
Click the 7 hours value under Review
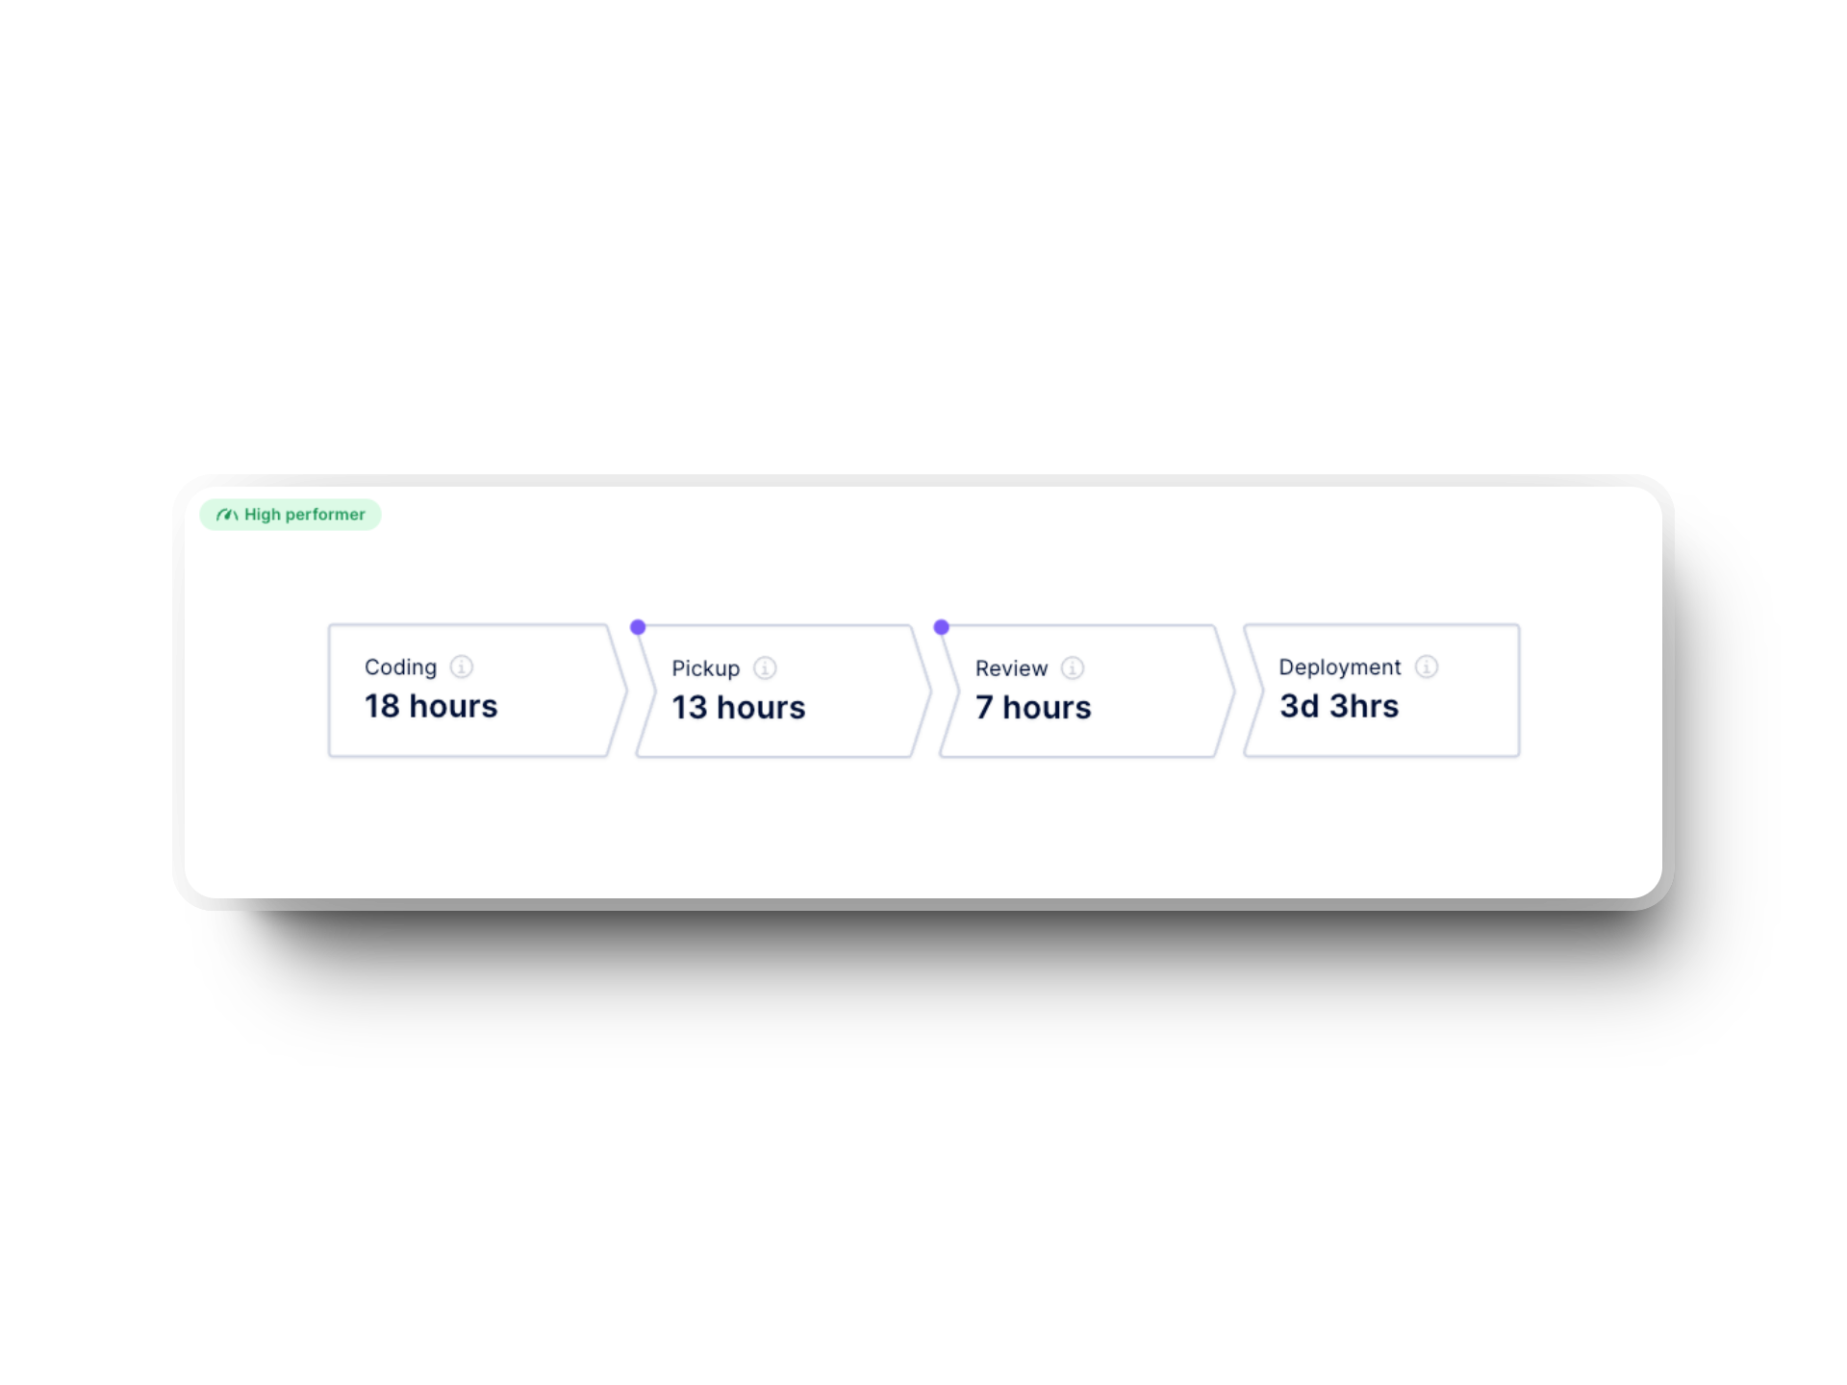[x=1033, y=707]
